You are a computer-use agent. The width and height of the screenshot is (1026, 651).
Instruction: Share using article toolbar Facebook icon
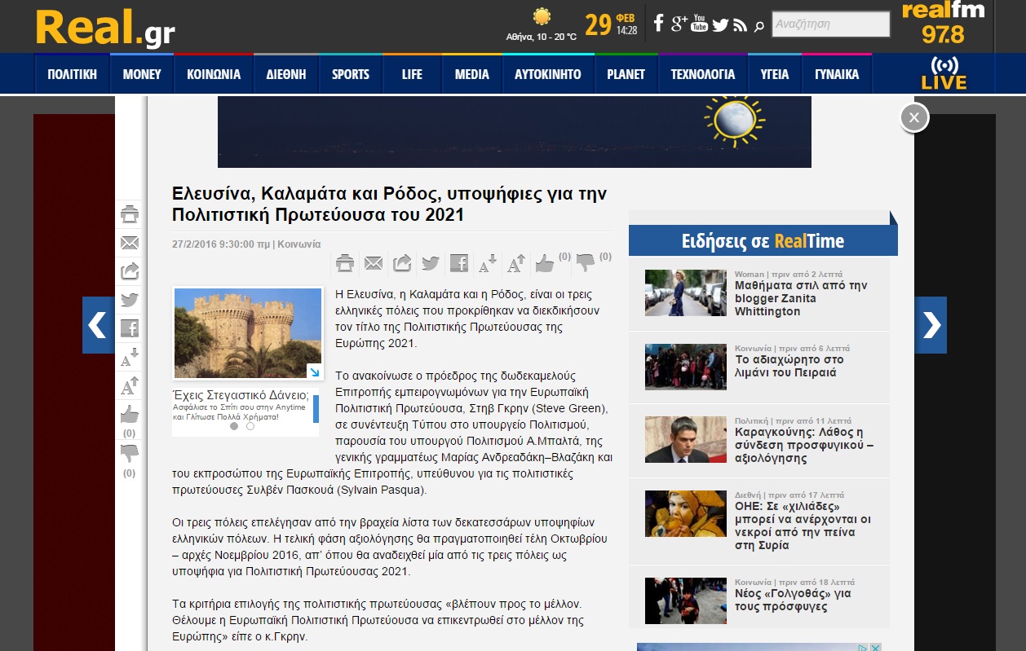pos(459,263)
